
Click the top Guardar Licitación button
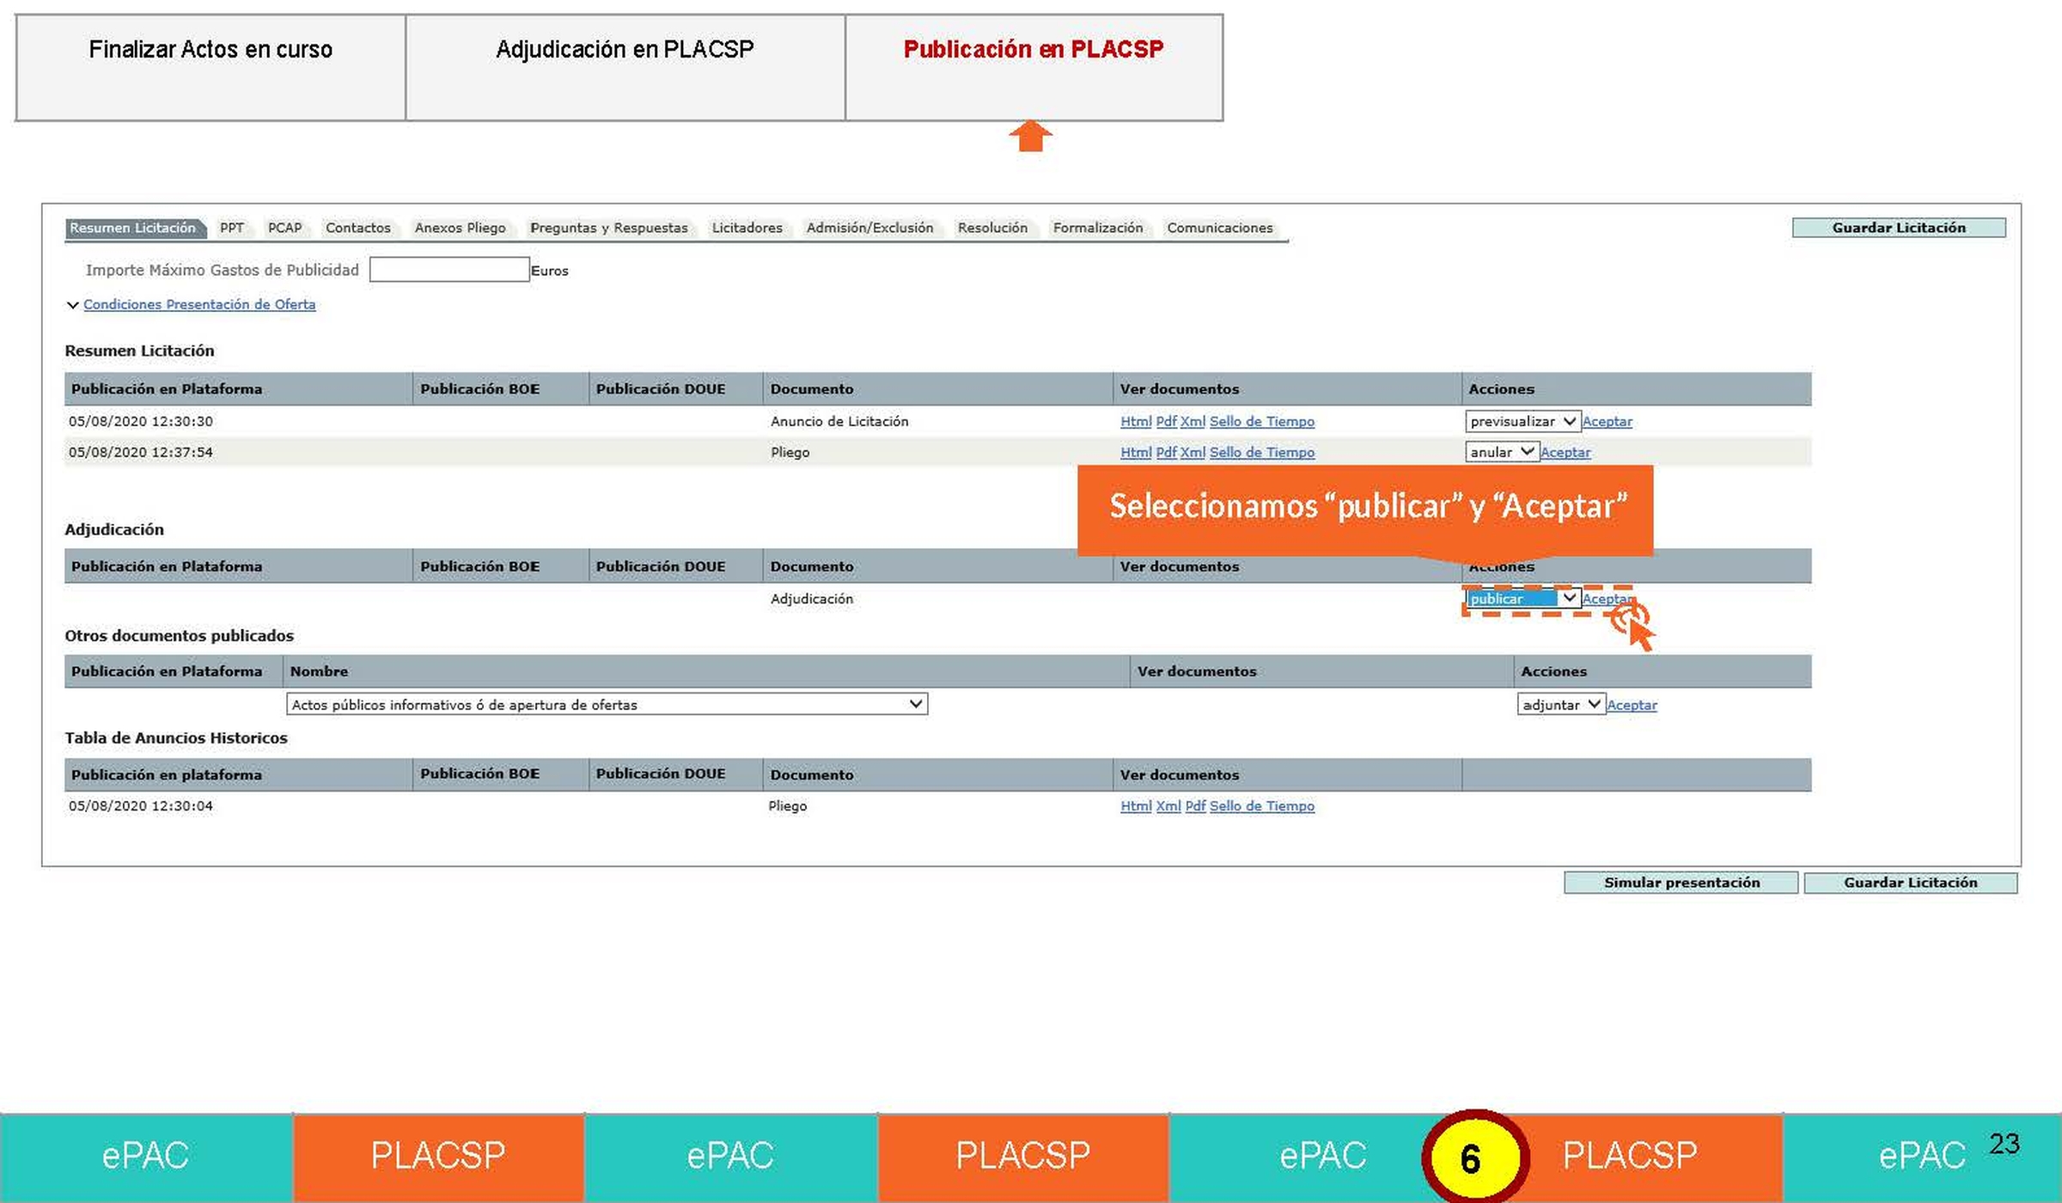coord(1899,228)
